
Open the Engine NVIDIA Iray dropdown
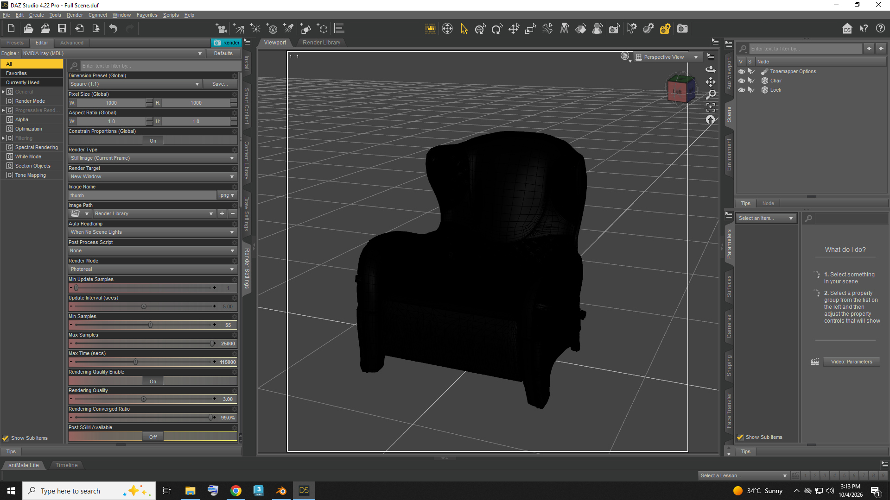click(113, 53)
